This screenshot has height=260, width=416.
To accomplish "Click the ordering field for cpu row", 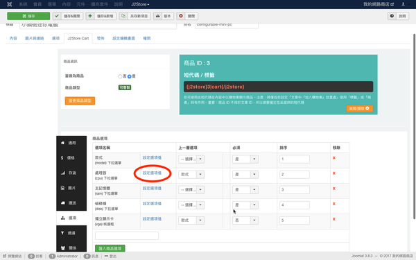I will click(295, 174).
